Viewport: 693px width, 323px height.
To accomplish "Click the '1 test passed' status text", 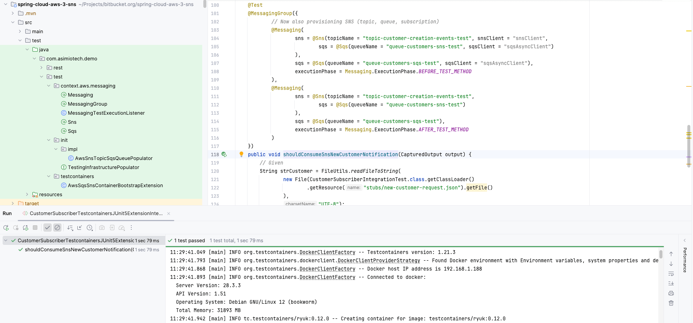I will click(x=189, y=240).
